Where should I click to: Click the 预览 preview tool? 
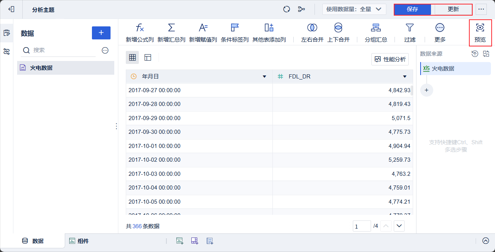click(x=480, y=33)
